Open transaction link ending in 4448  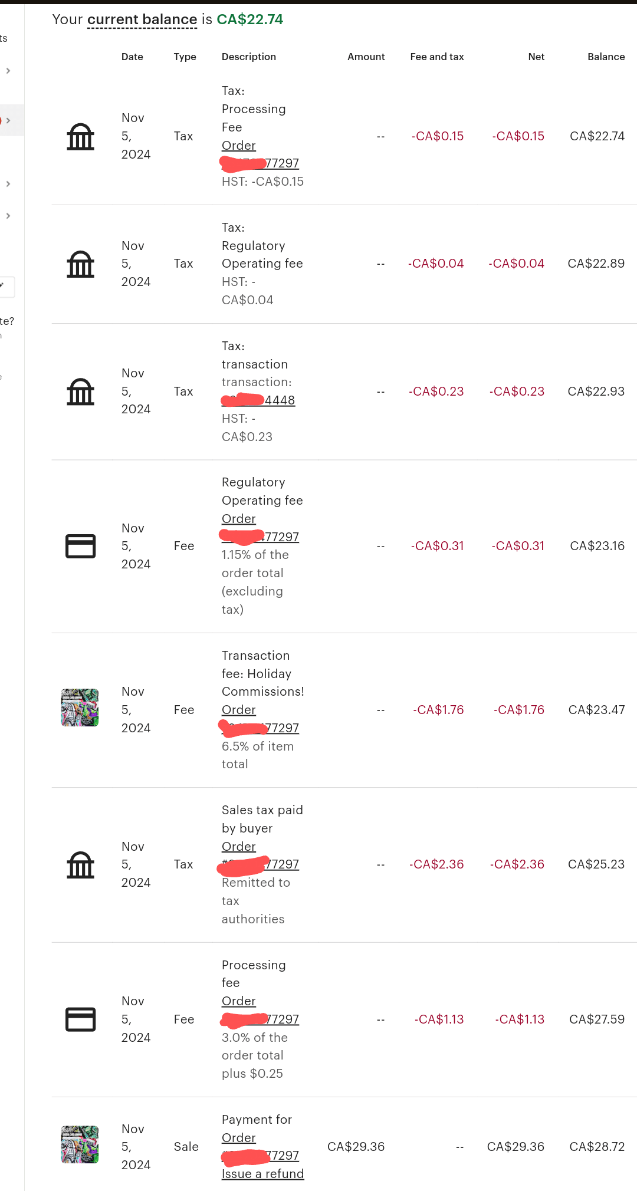(279, 400)
